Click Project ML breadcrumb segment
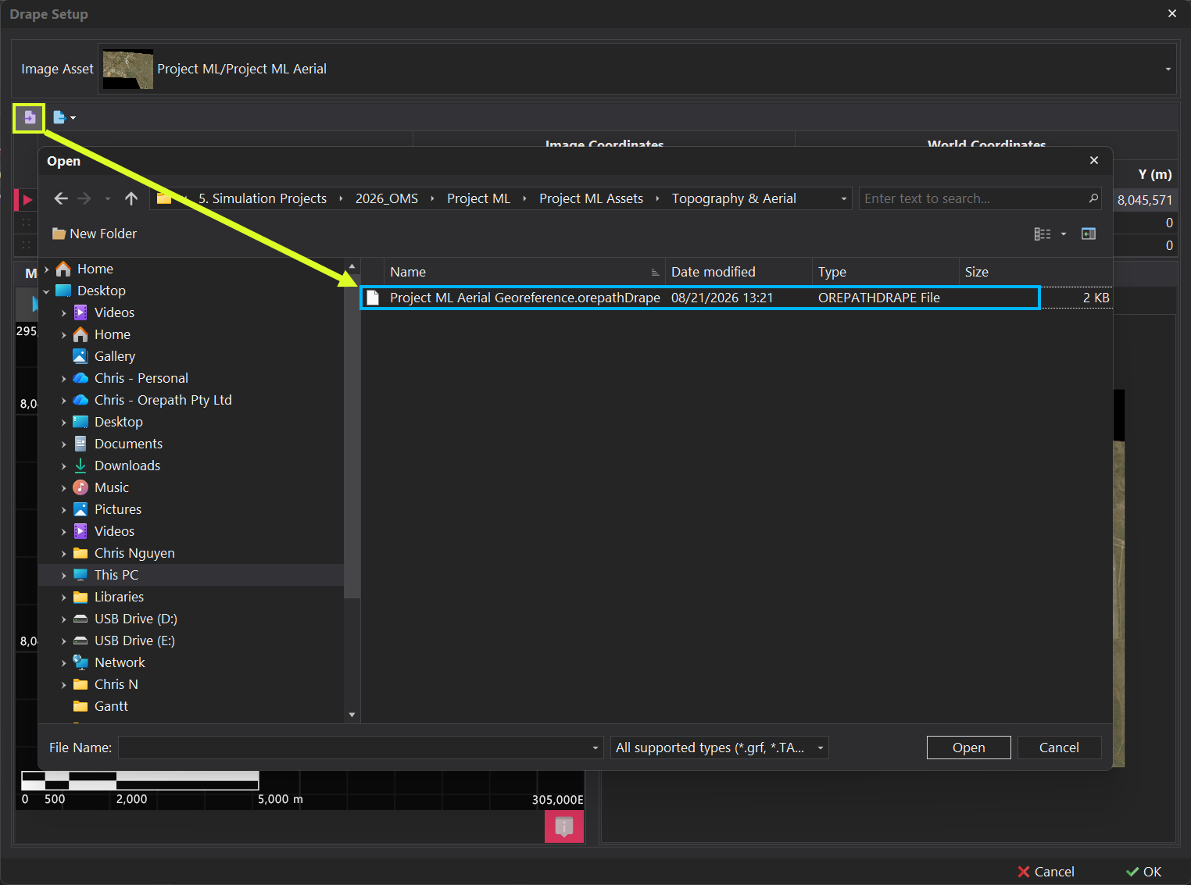The image size is (1191, 885). point(478,198)
